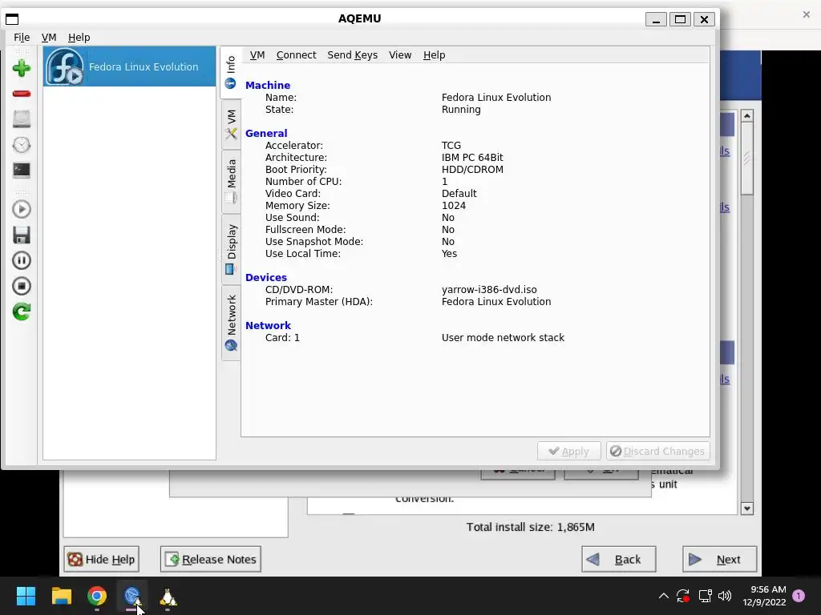Click the Discard Changes button
The image size is (821, 615).
click(x=657, y=451)
